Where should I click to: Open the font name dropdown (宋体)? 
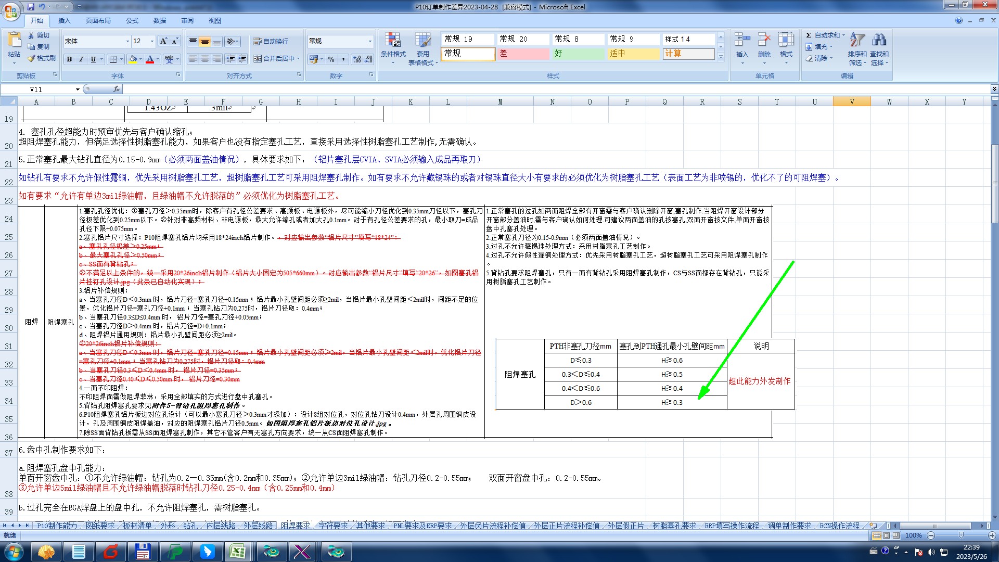[x=127, y=41]
